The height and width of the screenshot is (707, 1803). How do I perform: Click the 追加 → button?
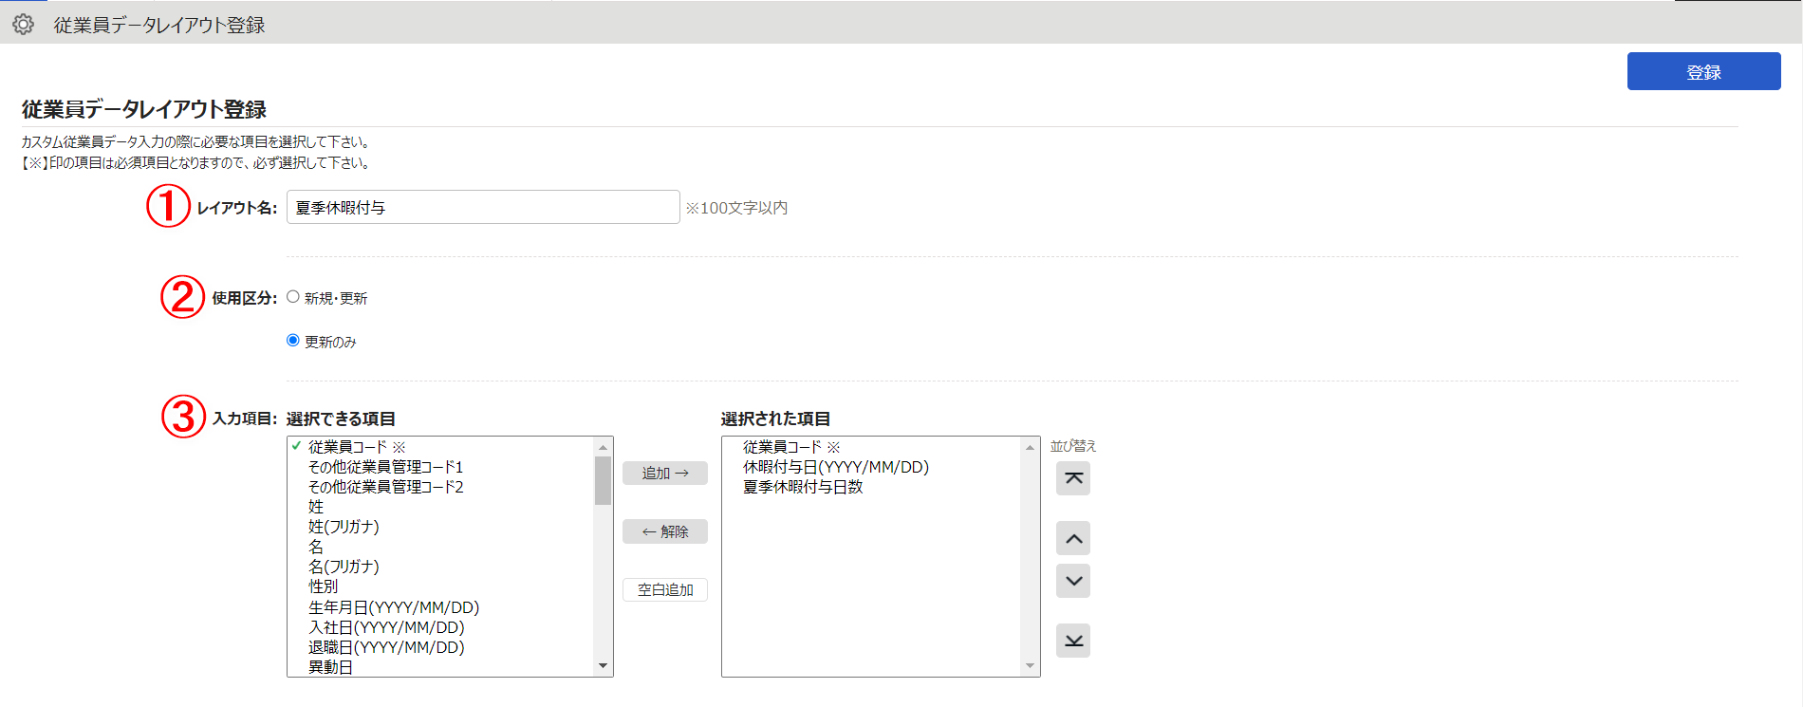pos(665,473)
